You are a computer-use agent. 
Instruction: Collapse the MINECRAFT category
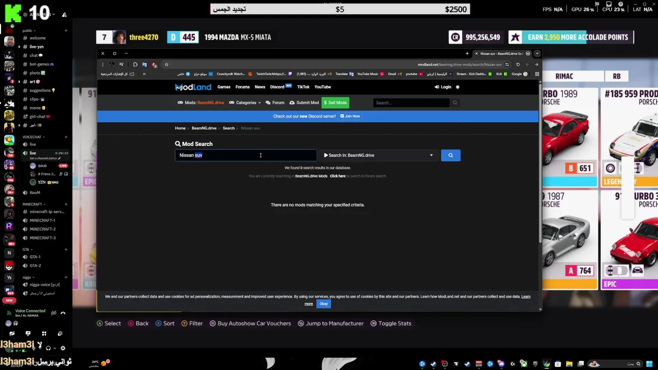click(33, 204)
